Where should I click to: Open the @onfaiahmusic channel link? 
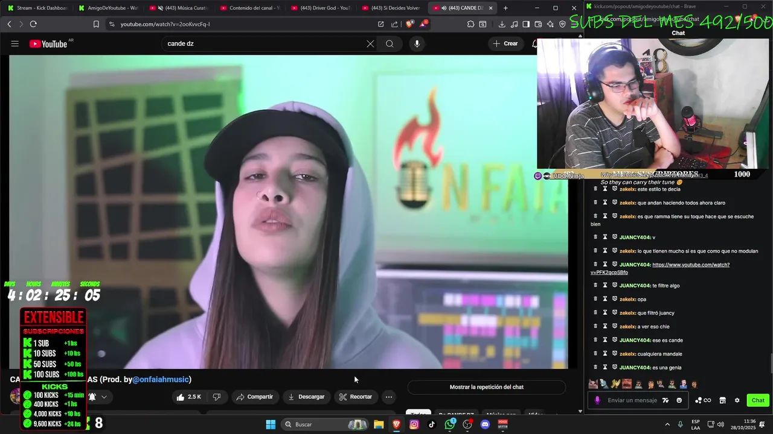[161, 379]
